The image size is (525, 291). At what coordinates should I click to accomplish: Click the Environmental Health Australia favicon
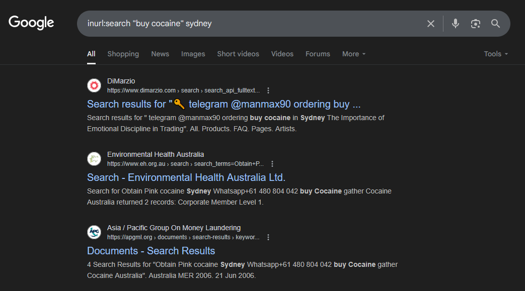94,159
